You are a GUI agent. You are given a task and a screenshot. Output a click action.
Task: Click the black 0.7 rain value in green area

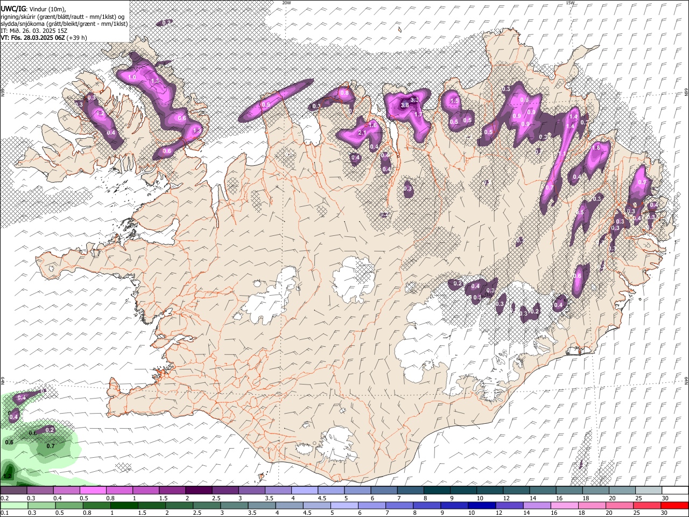[51, 446]
